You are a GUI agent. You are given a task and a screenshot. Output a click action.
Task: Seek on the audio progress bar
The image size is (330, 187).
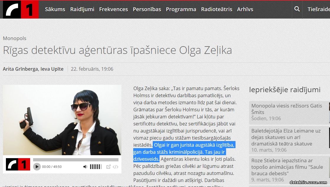point(76,160)
